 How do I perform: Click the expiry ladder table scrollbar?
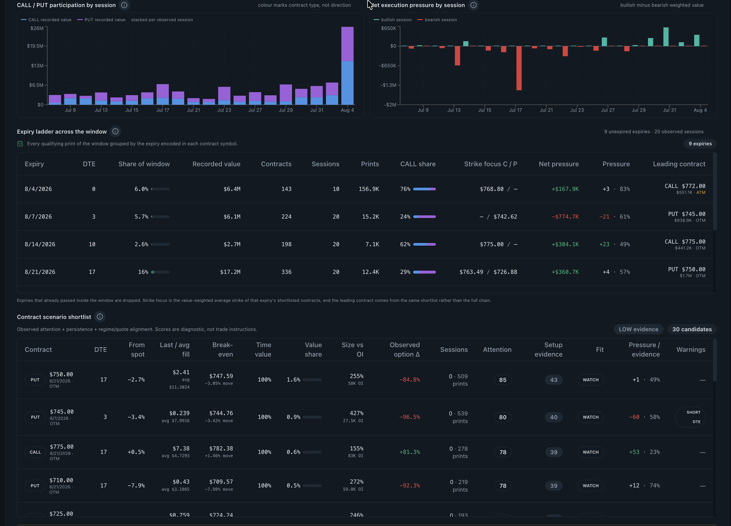coord(715,192)
